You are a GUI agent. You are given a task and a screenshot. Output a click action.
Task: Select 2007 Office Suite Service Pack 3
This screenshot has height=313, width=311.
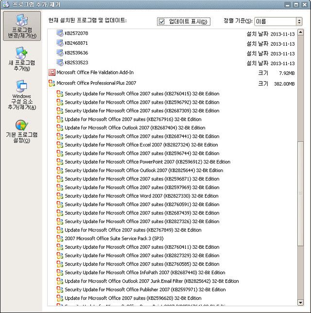tap(114, 238)
